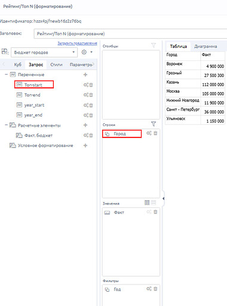Open settings for the Топ-end variable

tap(86, 95)
